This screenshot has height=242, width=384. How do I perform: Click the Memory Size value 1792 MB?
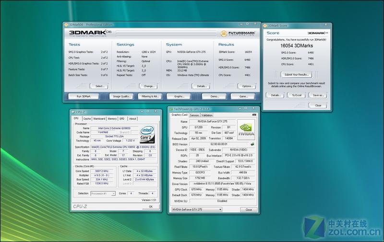point(200,178)
